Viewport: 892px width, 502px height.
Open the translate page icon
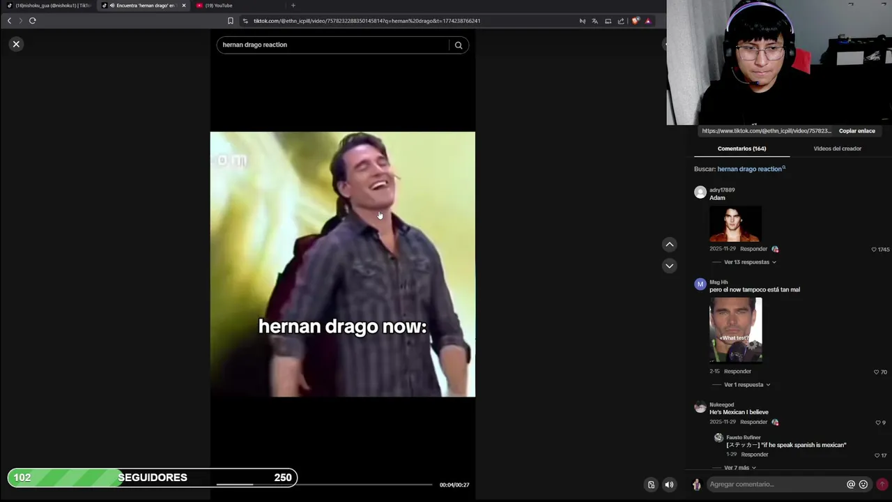tap(594, 21)
